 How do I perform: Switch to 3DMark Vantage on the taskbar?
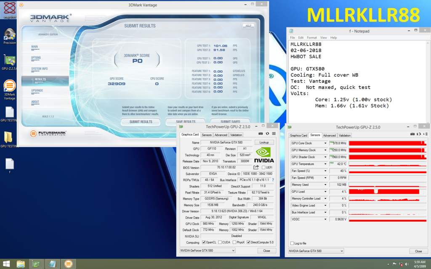[x=68, y=264]
